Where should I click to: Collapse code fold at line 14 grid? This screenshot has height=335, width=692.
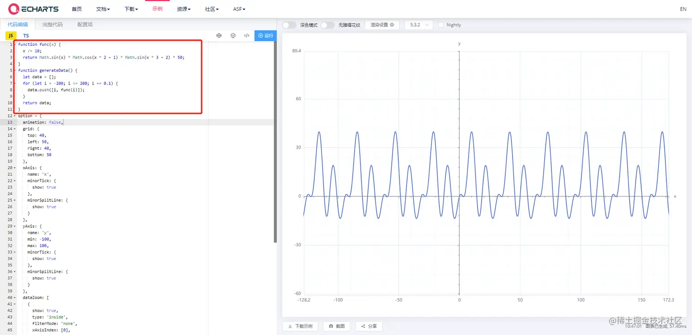click(15, 129)
